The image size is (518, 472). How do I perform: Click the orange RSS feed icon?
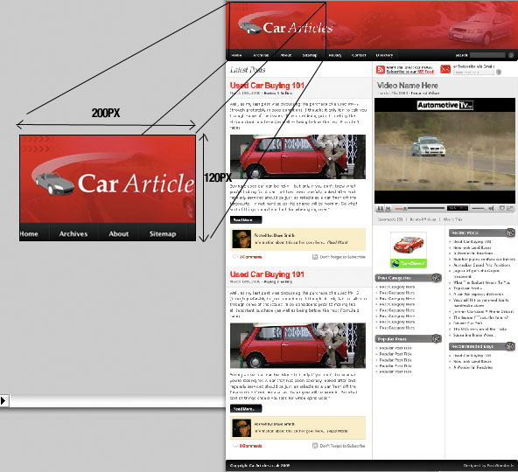coord(381,70)
